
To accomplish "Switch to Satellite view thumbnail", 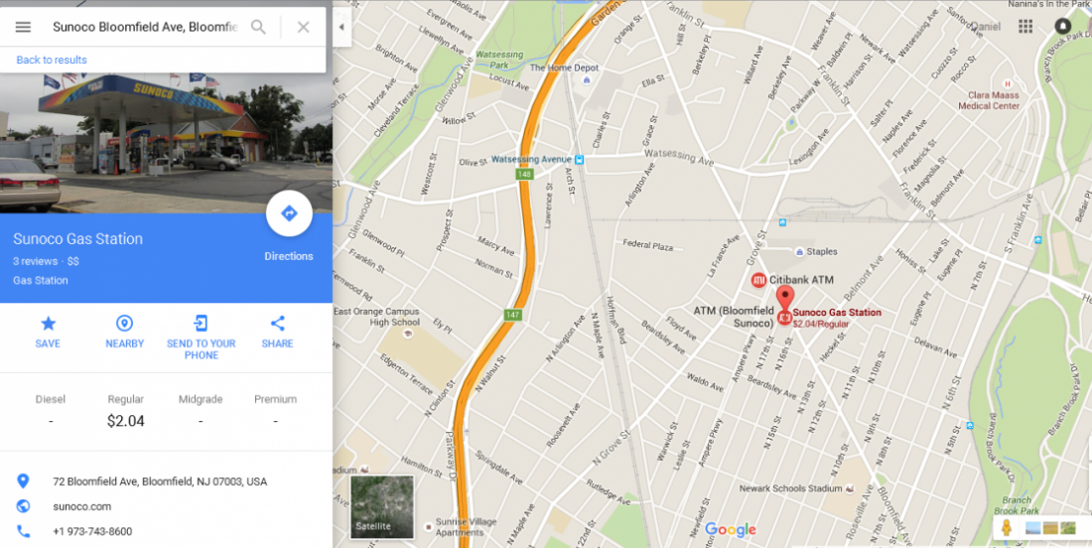I will 381,507.
